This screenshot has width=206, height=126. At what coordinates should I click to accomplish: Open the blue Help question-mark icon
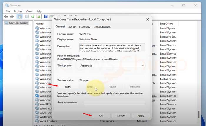[x=46, y=16]
